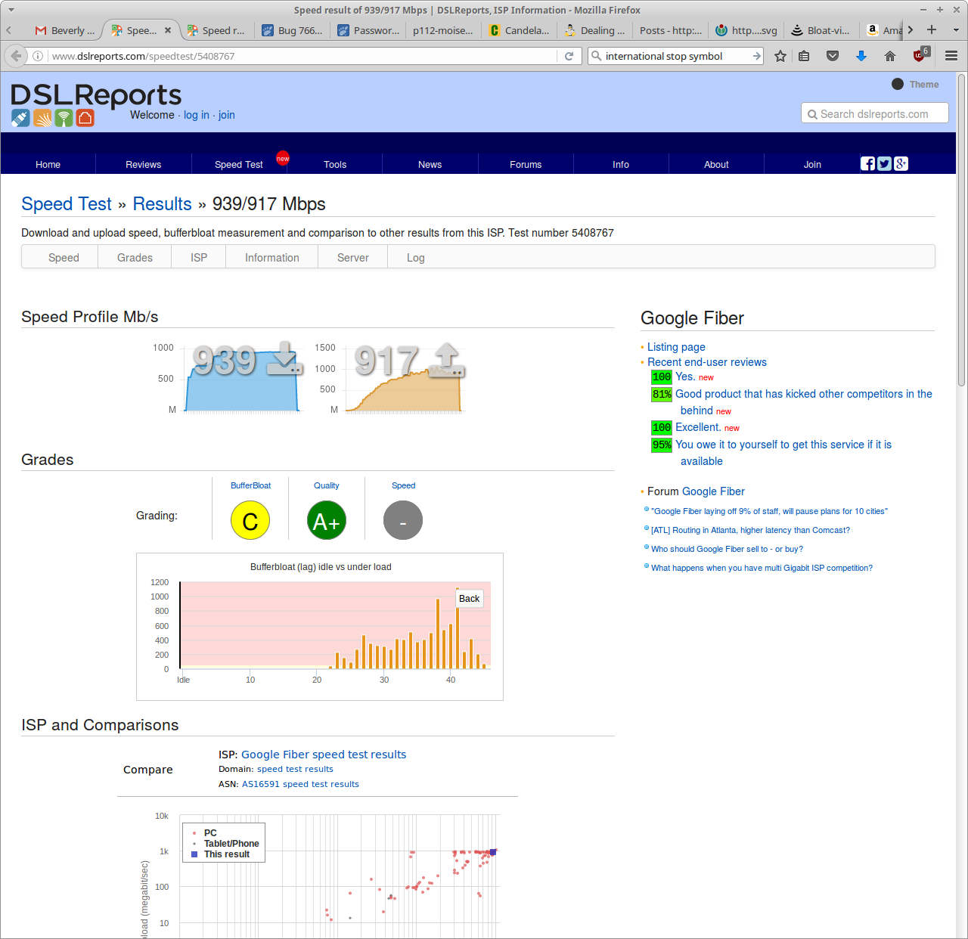Click the upload speed 917 icon
968x939 pixels.
[x=447, y=360]
